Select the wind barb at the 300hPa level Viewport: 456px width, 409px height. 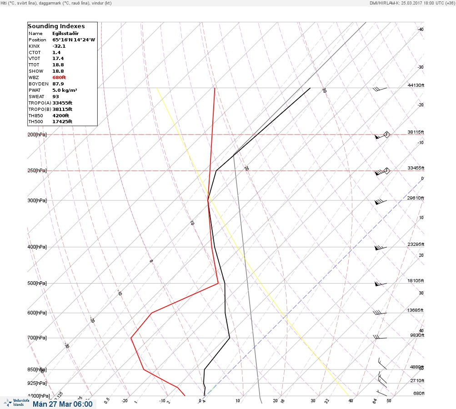point(381,202)
